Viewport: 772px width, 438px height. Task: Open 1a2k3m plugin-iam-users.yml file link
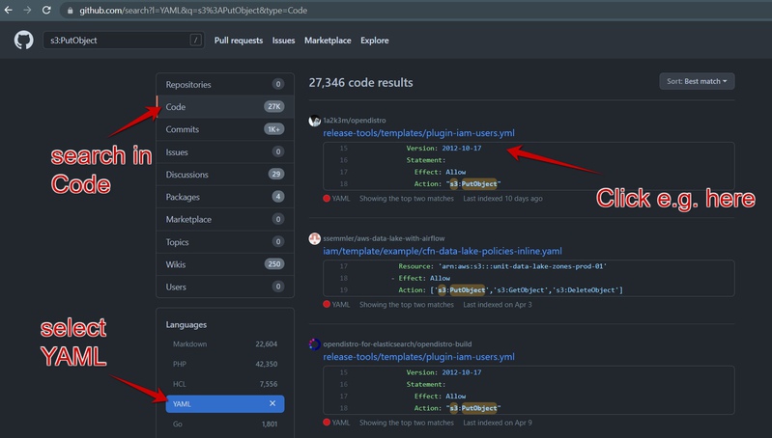tap(418, 133)
